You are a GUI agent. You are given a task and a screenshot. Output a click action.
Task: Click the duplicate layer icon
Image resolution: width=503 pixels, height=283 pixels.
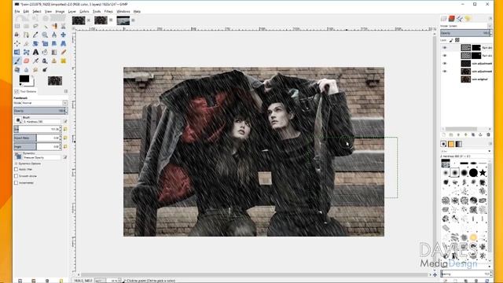473,134
